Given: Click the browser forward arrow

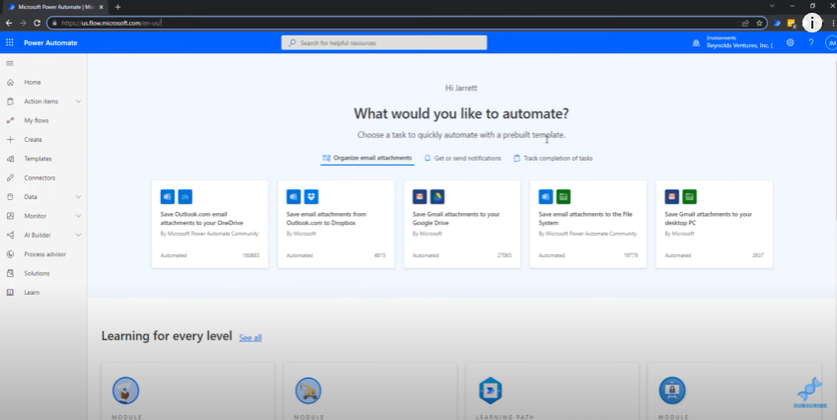Looking at the screenshot, I should (23, 23).
